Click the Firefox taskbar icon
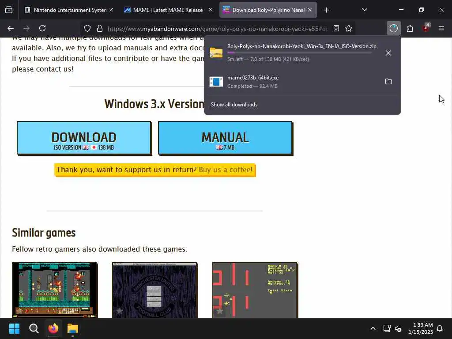 [x=53, y=328]
